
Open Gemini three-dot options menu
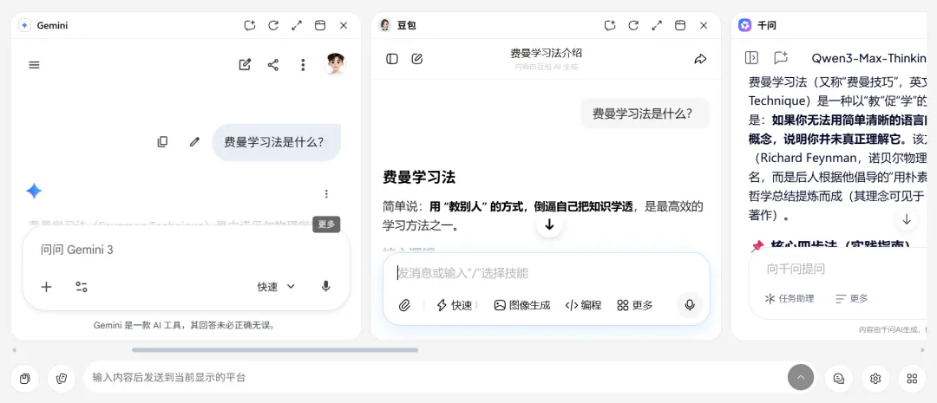[303, 65]
